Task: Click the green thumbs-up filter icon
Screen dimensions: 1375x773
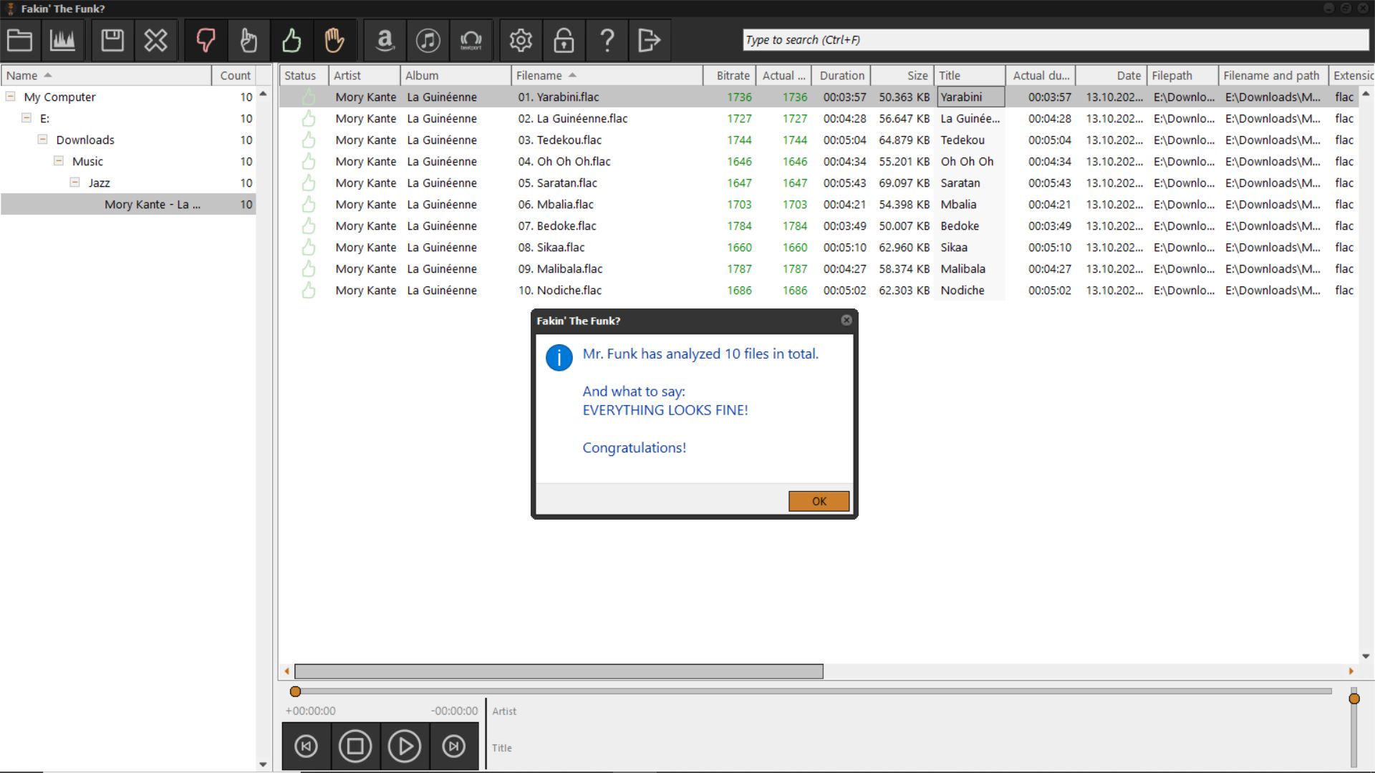Action: point(291,40)
